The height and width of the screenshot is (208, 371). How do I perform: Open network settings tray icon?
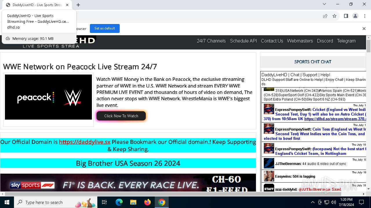pyautogui.click(x=327, y=202)
